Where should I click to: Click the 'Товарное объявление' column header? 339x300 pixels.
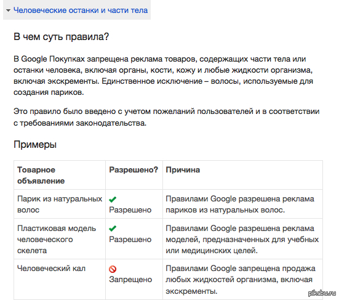tap(60, 175)
